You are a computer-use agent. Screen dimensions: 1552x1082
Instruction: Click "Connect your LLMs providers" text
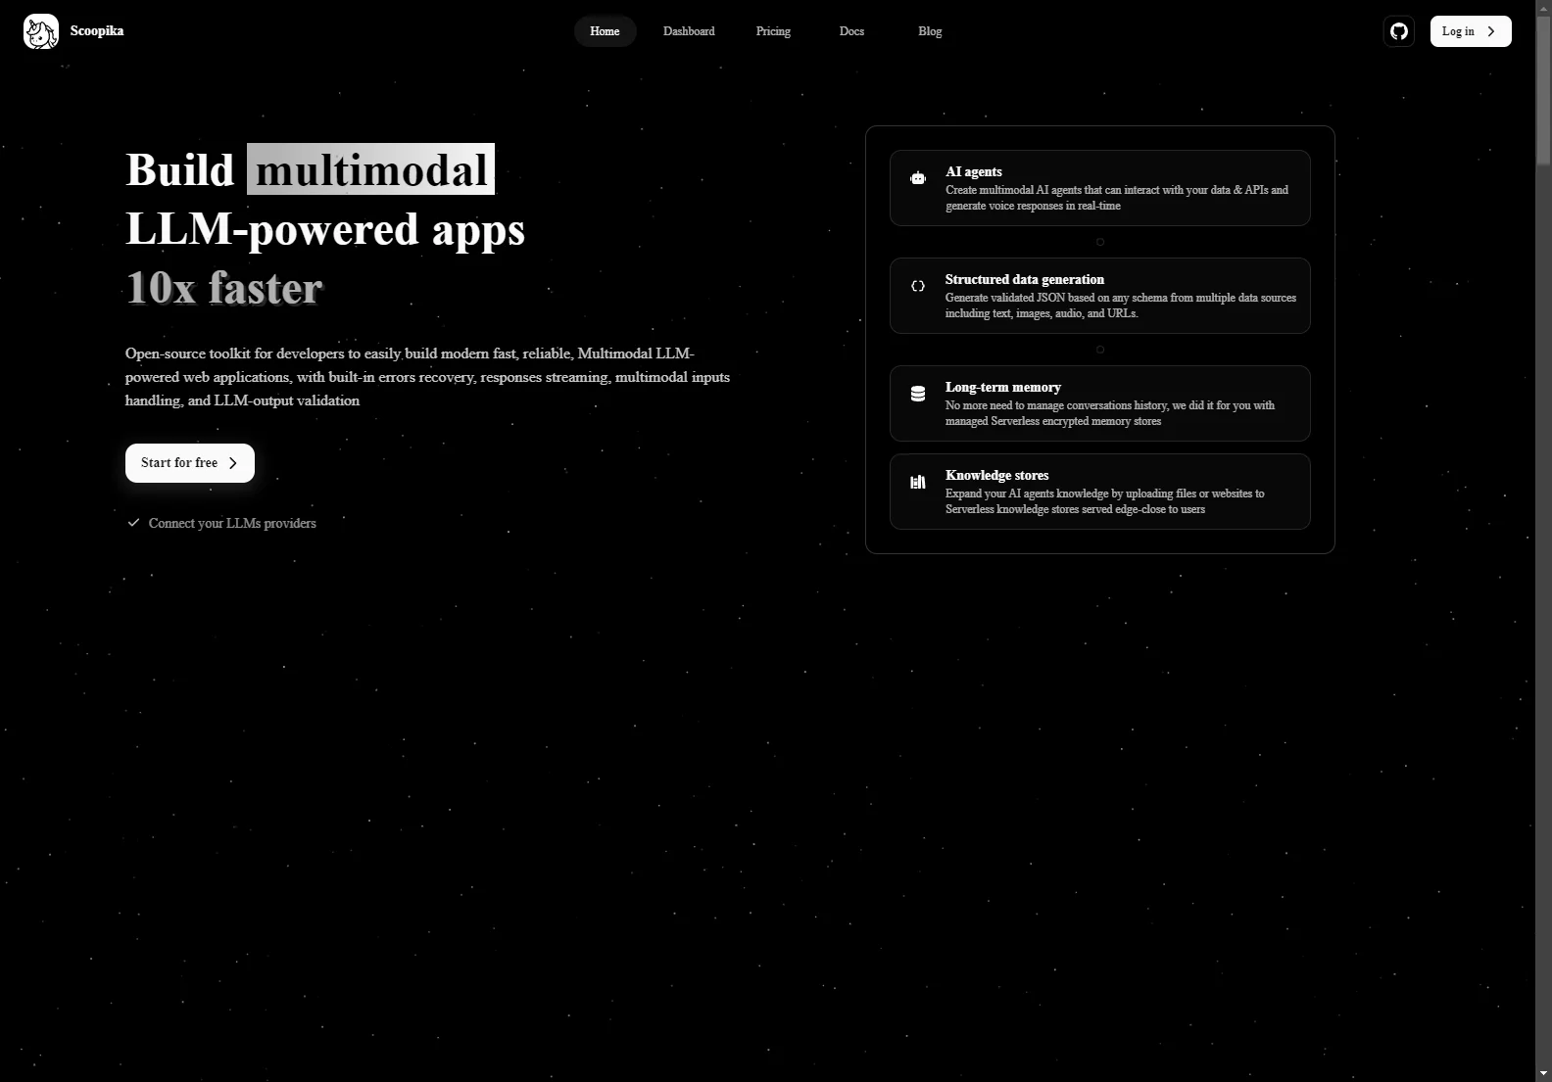tap(232, 524)
